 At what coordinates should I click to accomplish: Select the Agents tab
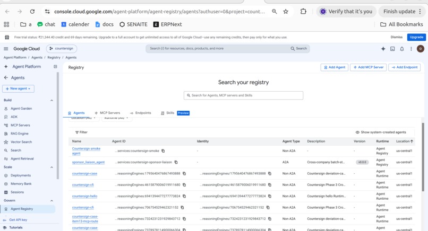(76, 113)
